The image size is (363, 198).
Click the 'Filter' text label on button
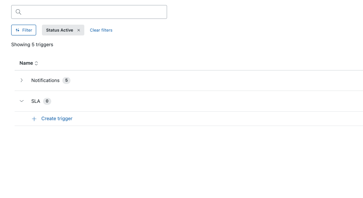pos(27,30)
